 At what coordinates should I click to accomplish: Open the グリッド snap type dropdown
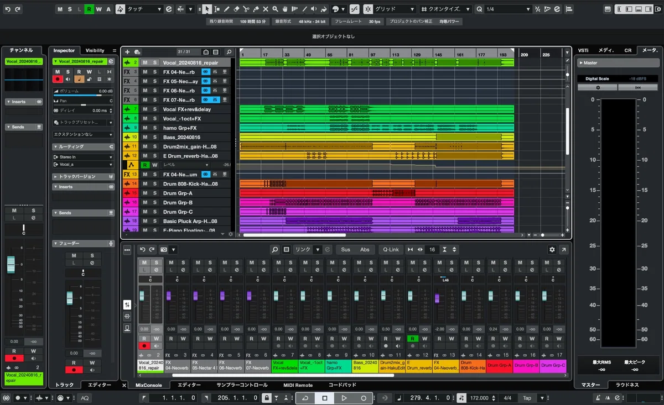tap(395, 9)
